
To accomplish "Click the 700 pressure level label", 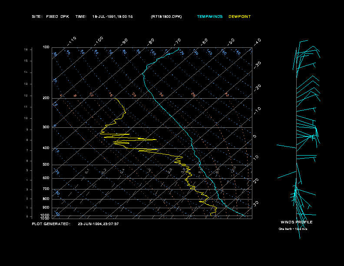I will (46, 189).
